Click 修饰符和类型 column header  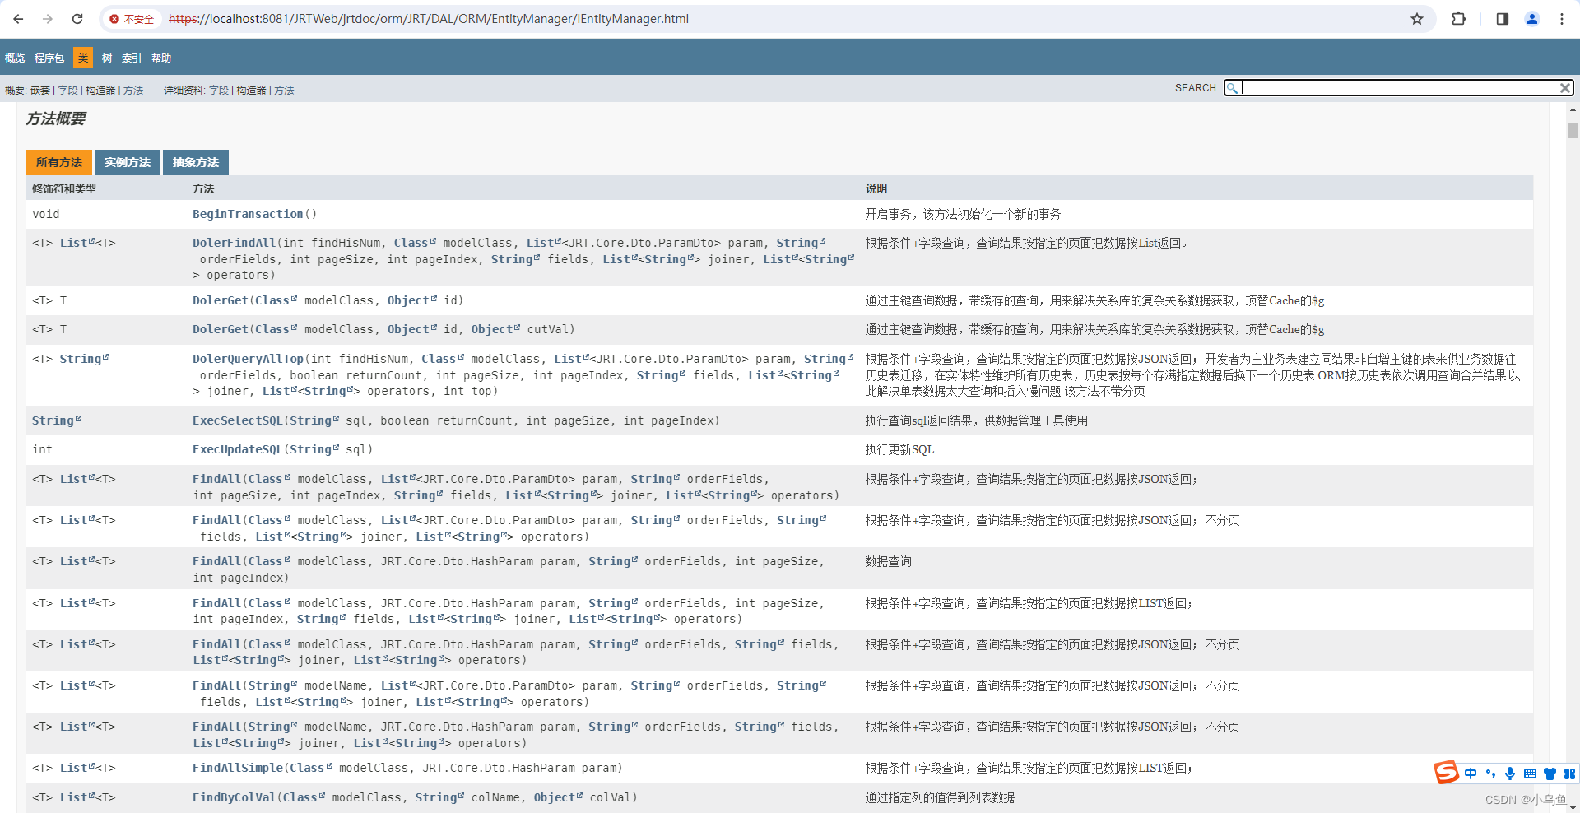pyautogui.click(x=64, y=188)
